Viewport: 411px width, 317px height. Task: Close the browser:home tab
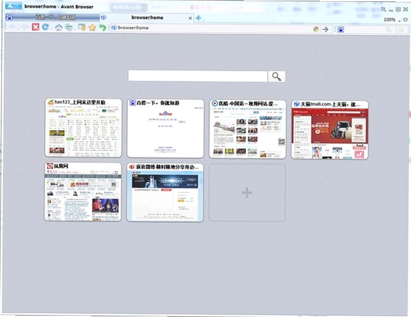click(x=190, y=18)
